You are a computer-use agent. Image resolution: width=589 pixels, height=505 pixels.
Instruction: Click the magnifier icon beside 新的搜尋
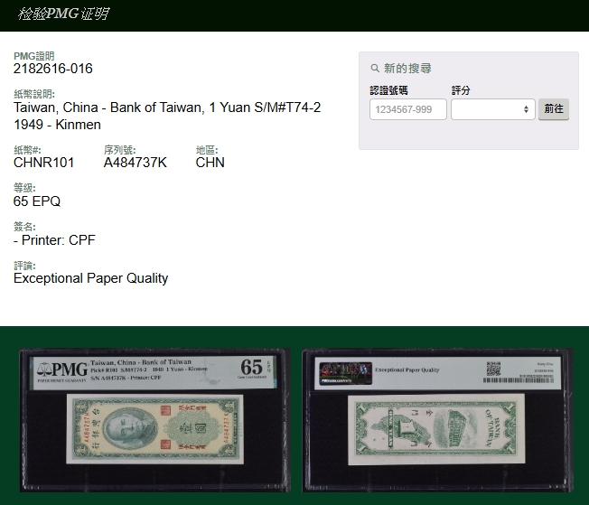375,69
